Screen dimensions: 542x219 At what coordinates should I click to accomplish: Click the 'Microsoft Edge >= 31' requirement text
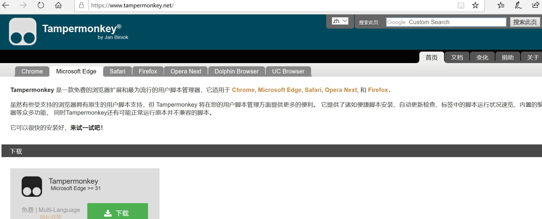[76, 188]
